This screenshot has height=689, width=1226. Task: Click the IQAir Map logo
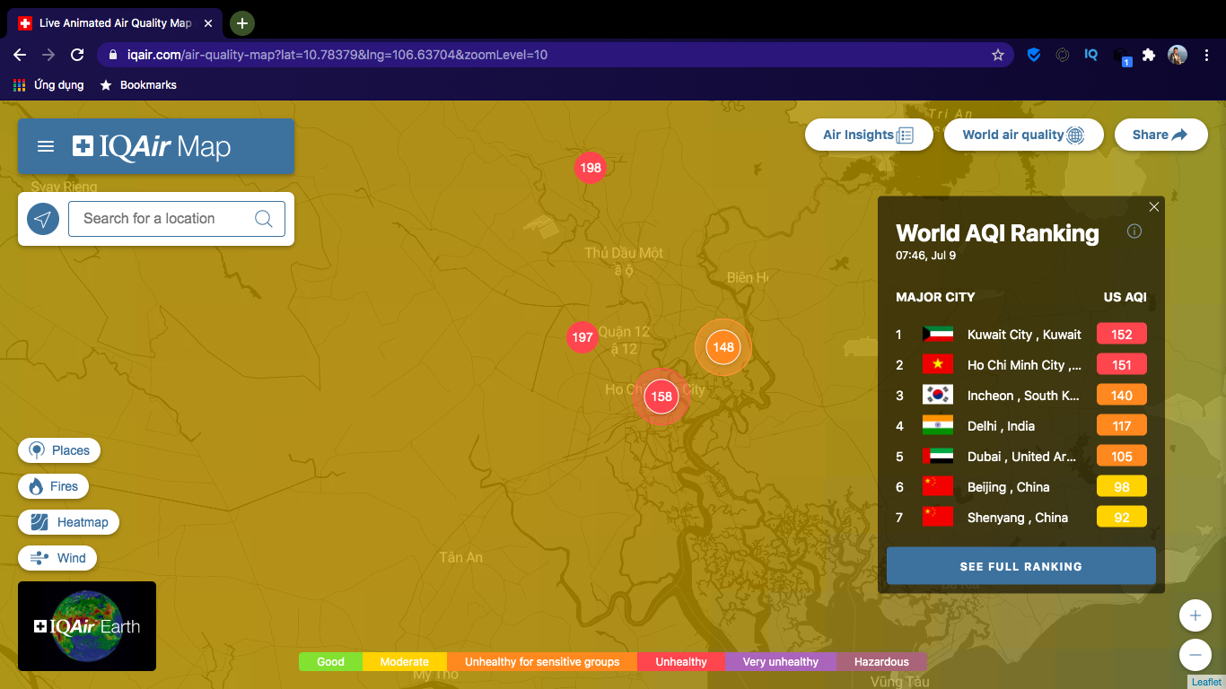tap(152, 146)
